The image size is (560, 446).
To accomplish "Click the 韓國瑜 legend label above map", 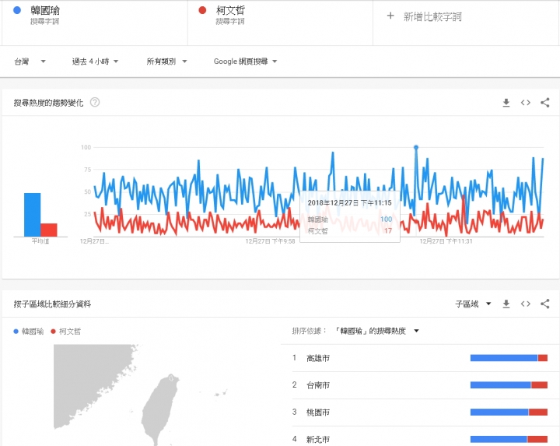I will (33, 332).
